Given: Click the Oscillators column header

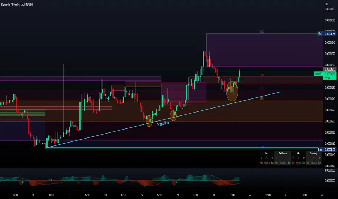Looking at the screenshot, I should (283, 153).
